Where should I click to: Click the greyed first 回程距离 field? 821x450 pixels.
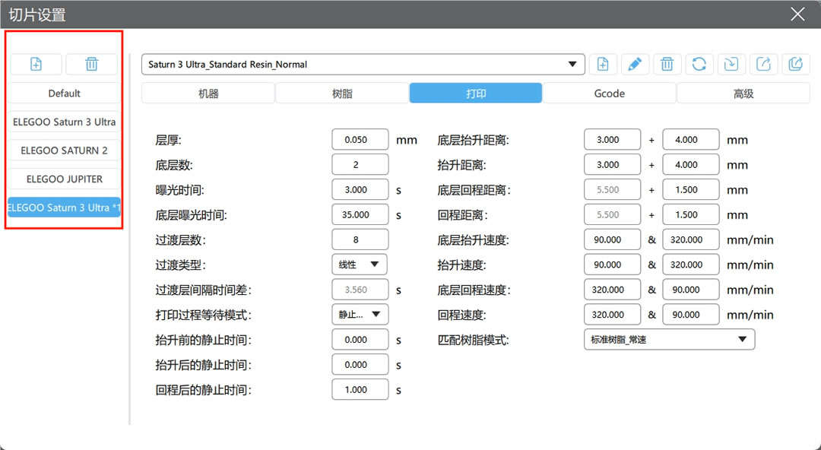(x=612, y=215)
